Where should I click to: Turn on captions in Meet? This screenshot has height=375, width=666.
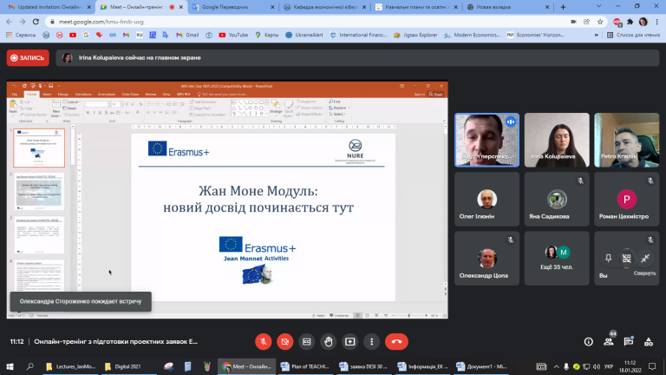pos(307,341)
